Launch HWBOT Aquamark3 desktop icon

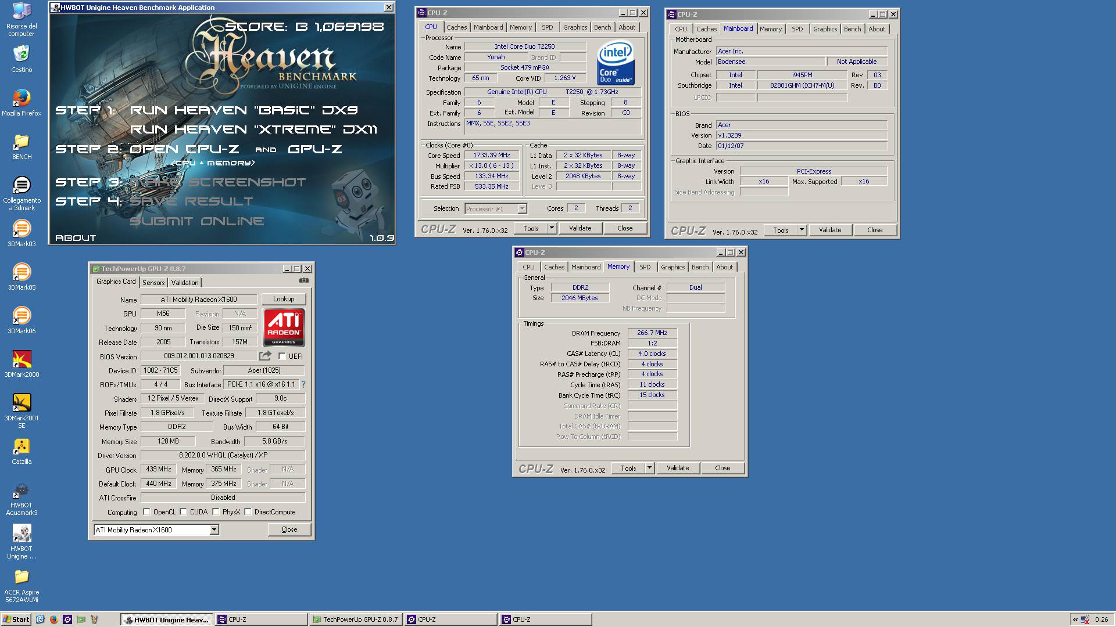coord(22,498)
